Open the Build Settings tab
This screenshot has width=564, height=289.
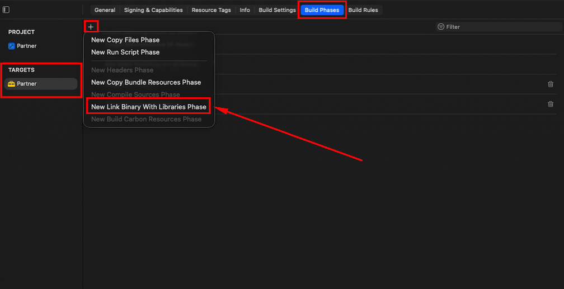click(277, 10)
